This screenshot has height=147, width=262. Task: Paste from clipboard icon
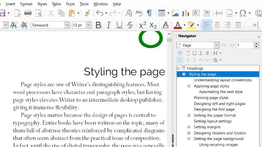[x=72, y=13]
